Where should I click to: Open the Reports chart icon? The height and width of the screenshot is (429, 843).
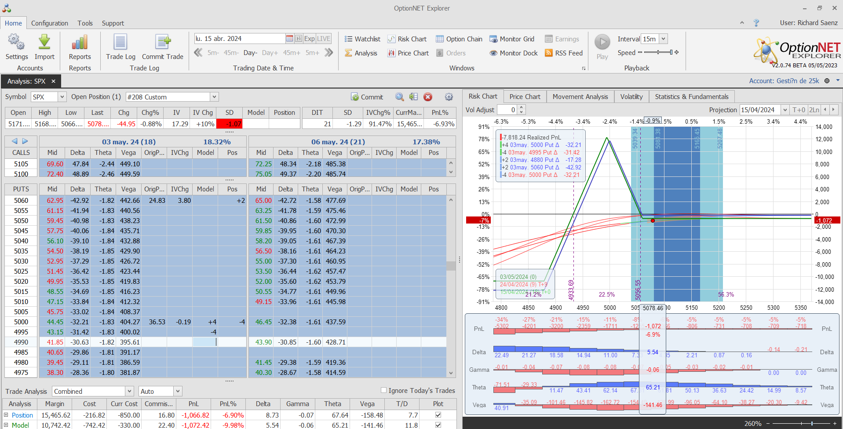(80, 43)
